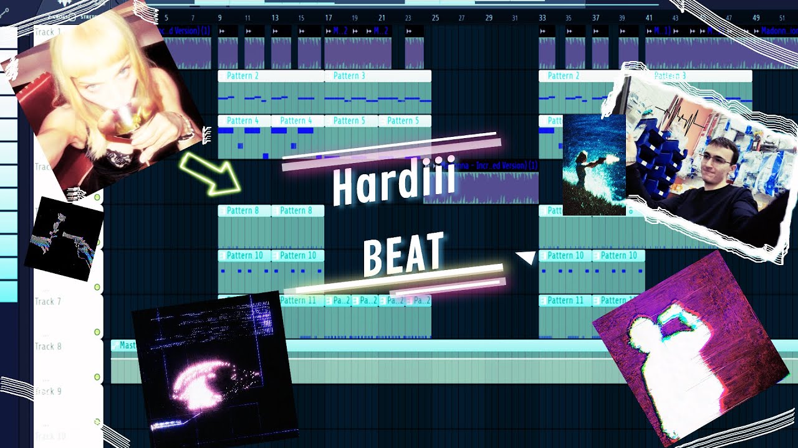Jump to bar 33 on timeline ruler
The width and height of the screenshot is (798, 448).
pos(542,18)
